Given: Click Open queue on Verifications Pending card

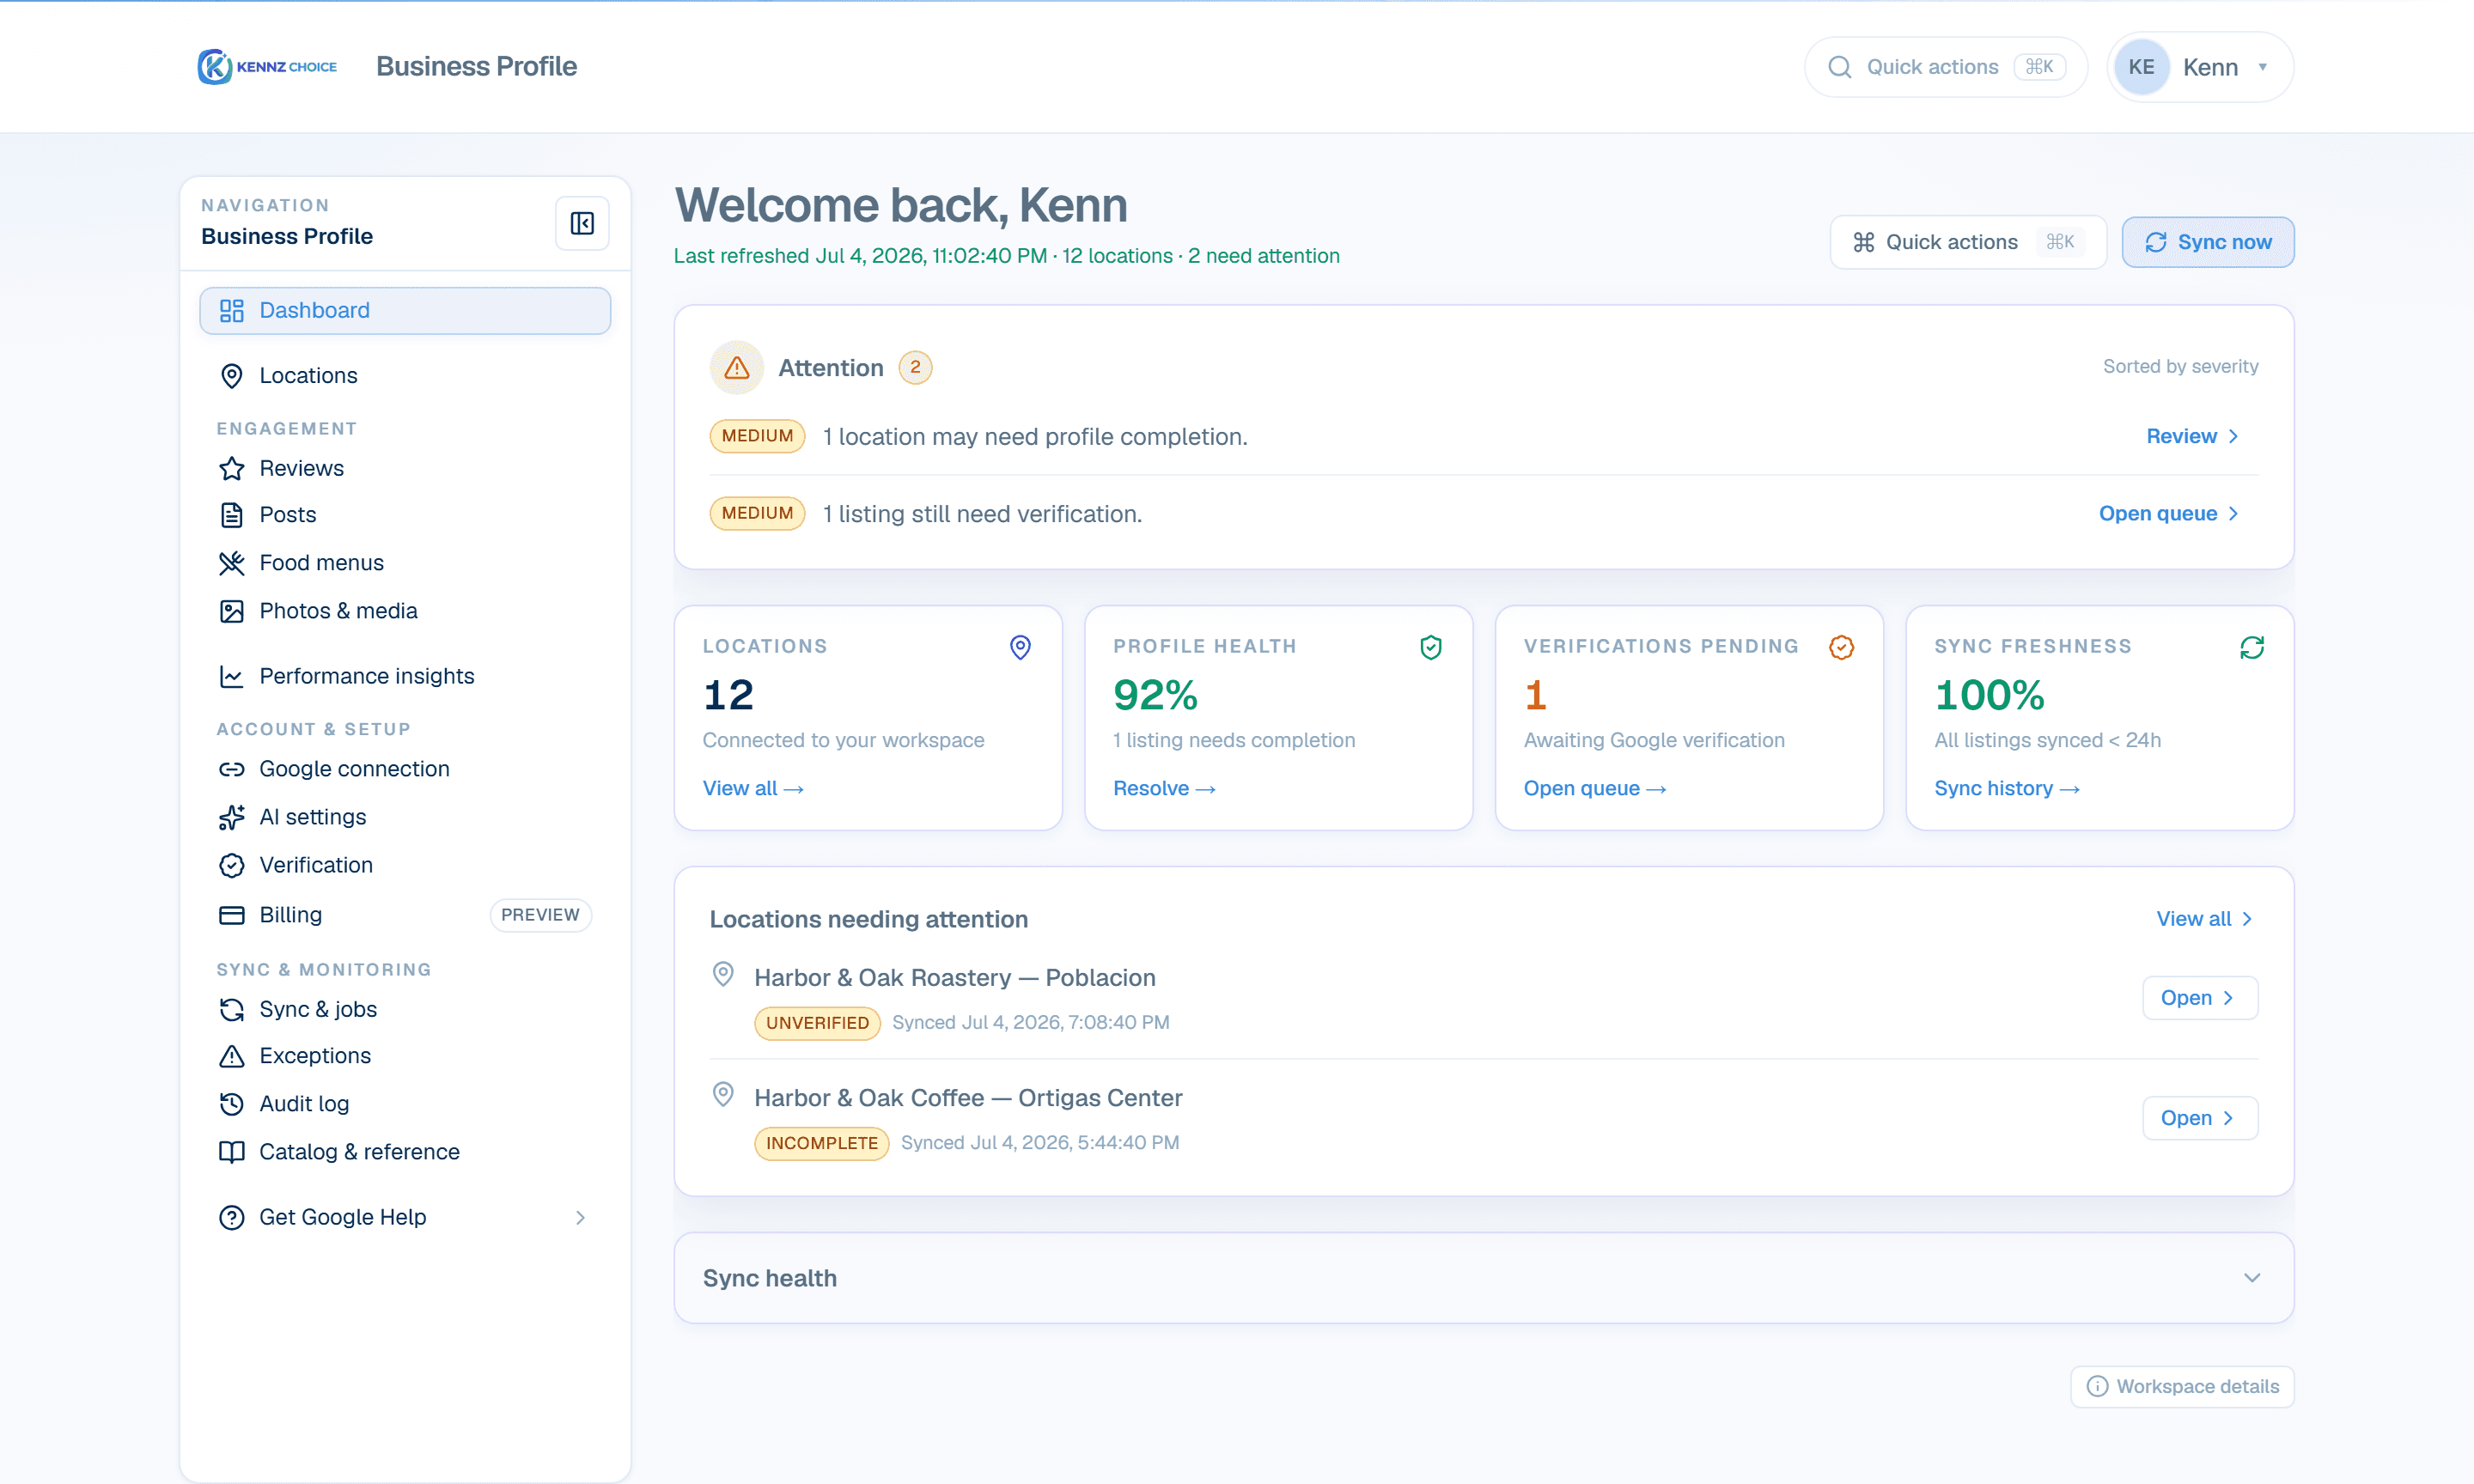Looking at the screenshot, I should click(x=1594, y=788).
